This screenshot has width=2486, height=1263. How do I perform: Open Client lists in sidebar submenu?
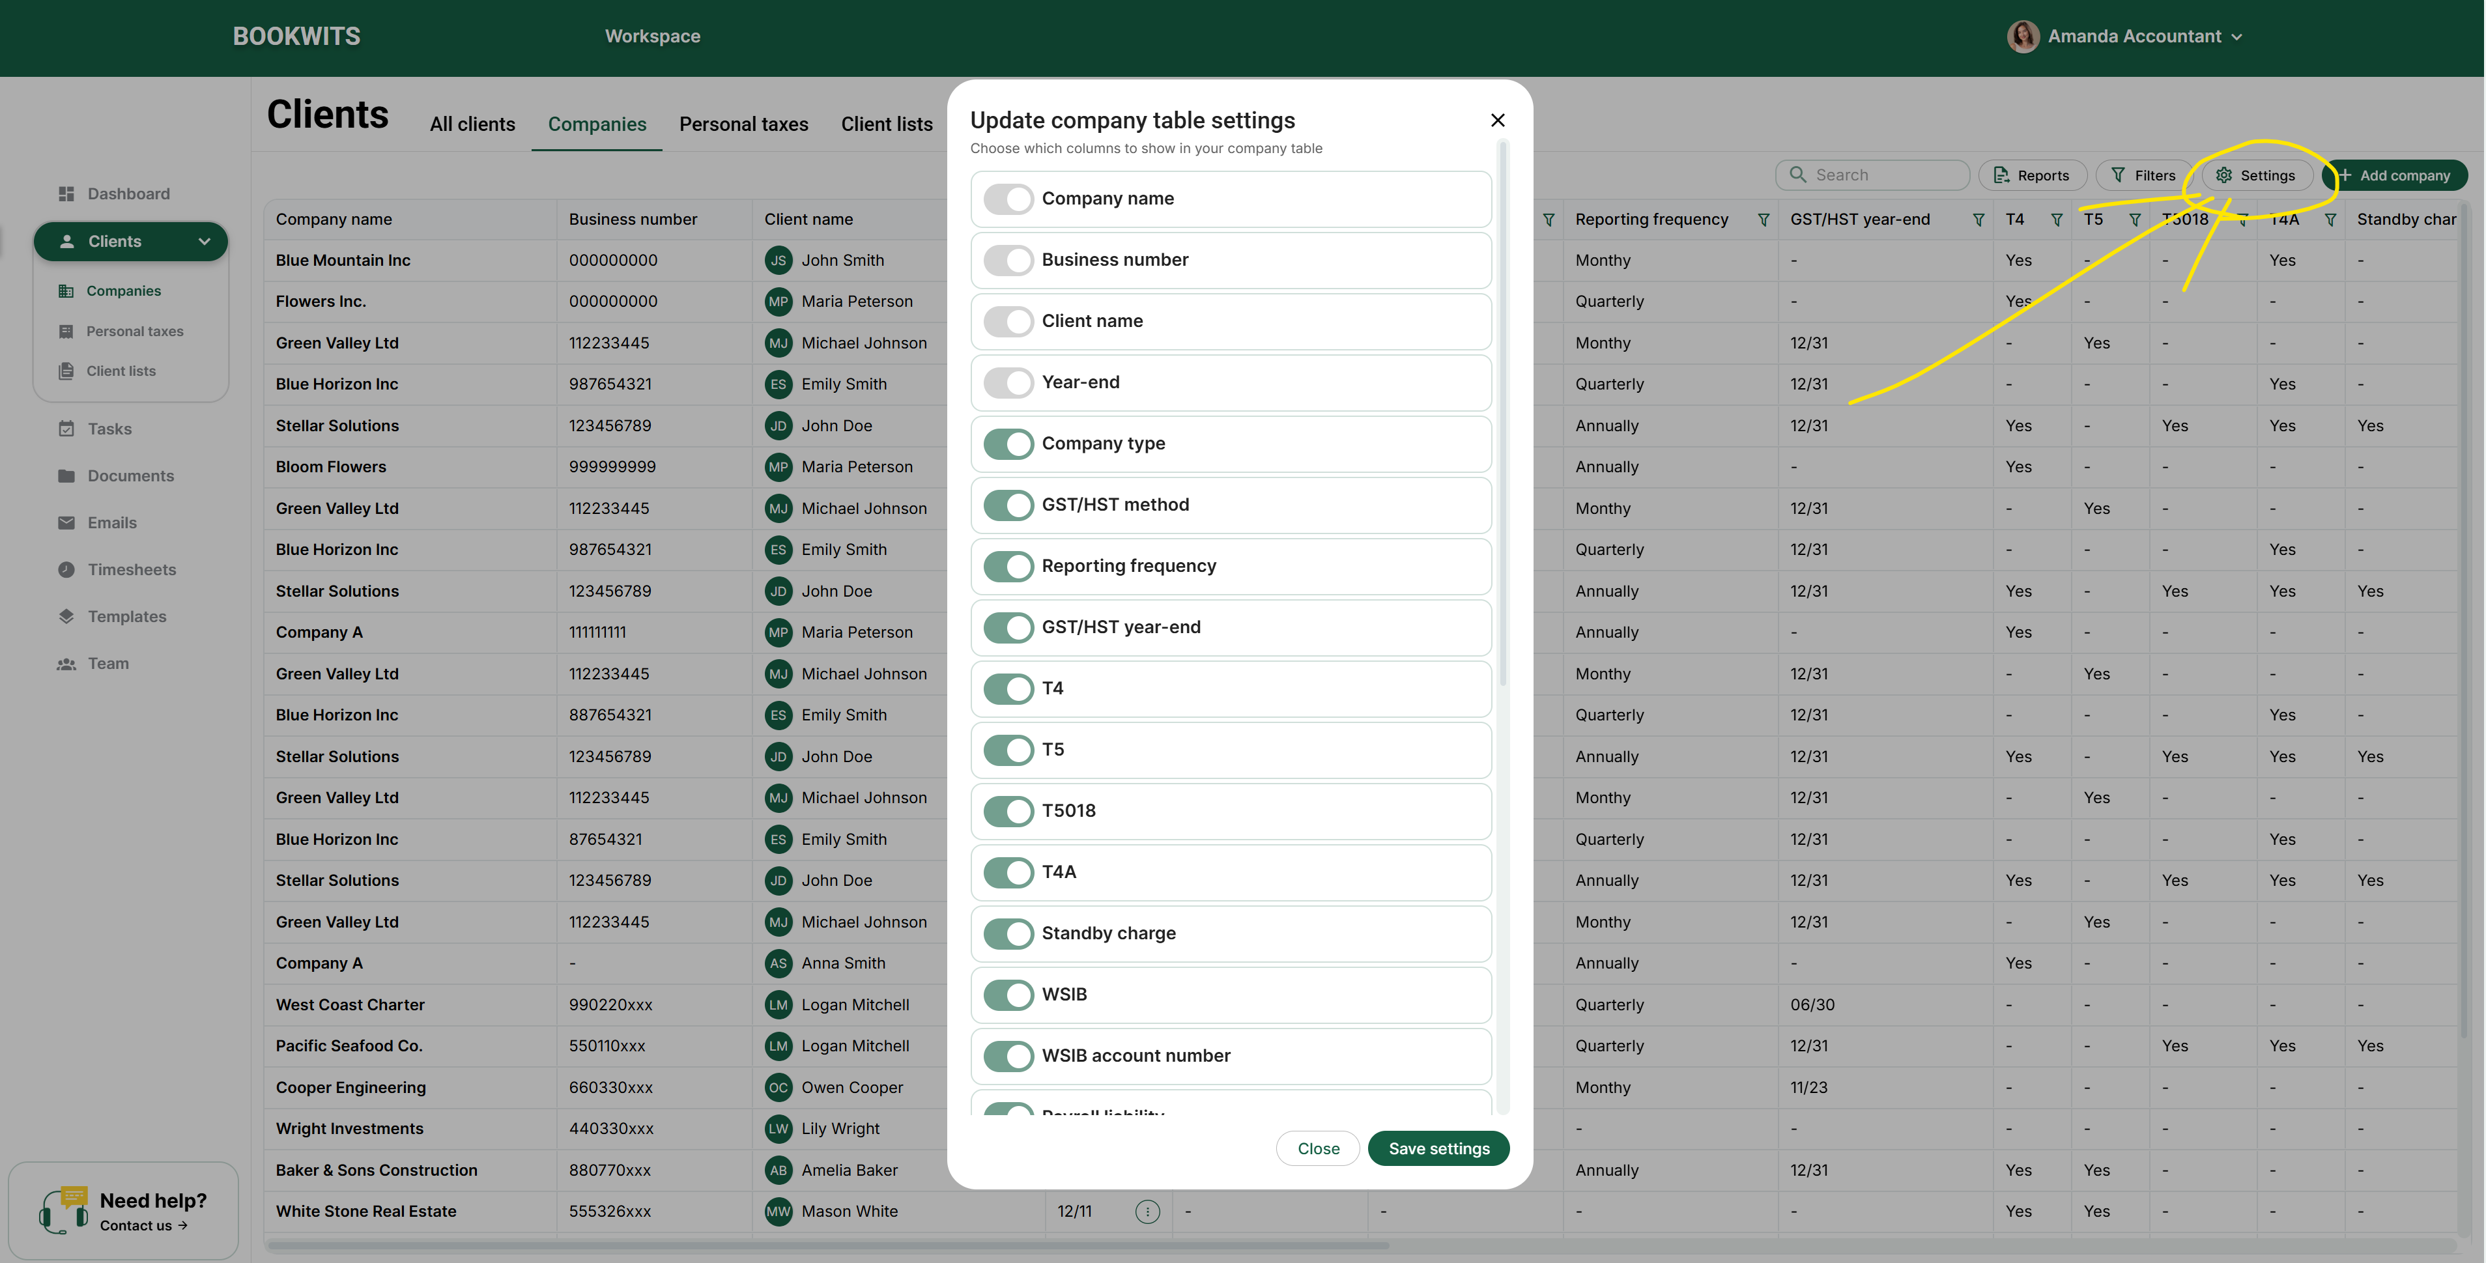point(107,371)
